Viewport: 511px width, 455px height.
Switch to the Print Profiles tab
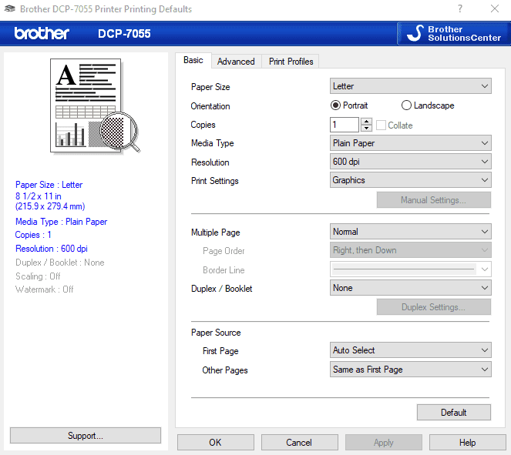coord(291,62)
